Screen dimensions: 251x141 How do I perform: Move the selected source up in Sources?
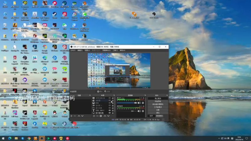(105, 116)
